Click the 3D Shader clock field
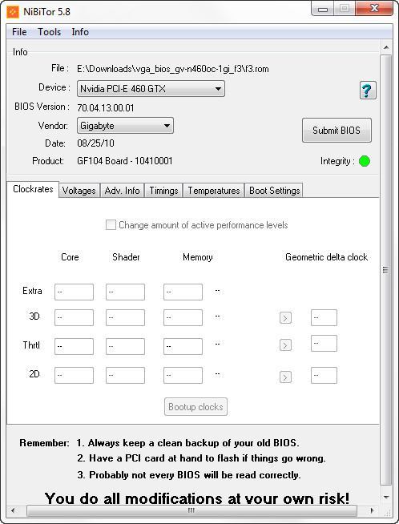Screen dimensions: 399x524 tap(125, 317)
